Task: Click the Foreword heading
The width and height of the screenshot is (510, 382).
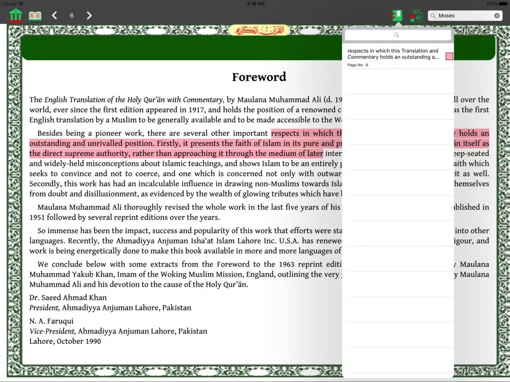Action: coord(259,77)
